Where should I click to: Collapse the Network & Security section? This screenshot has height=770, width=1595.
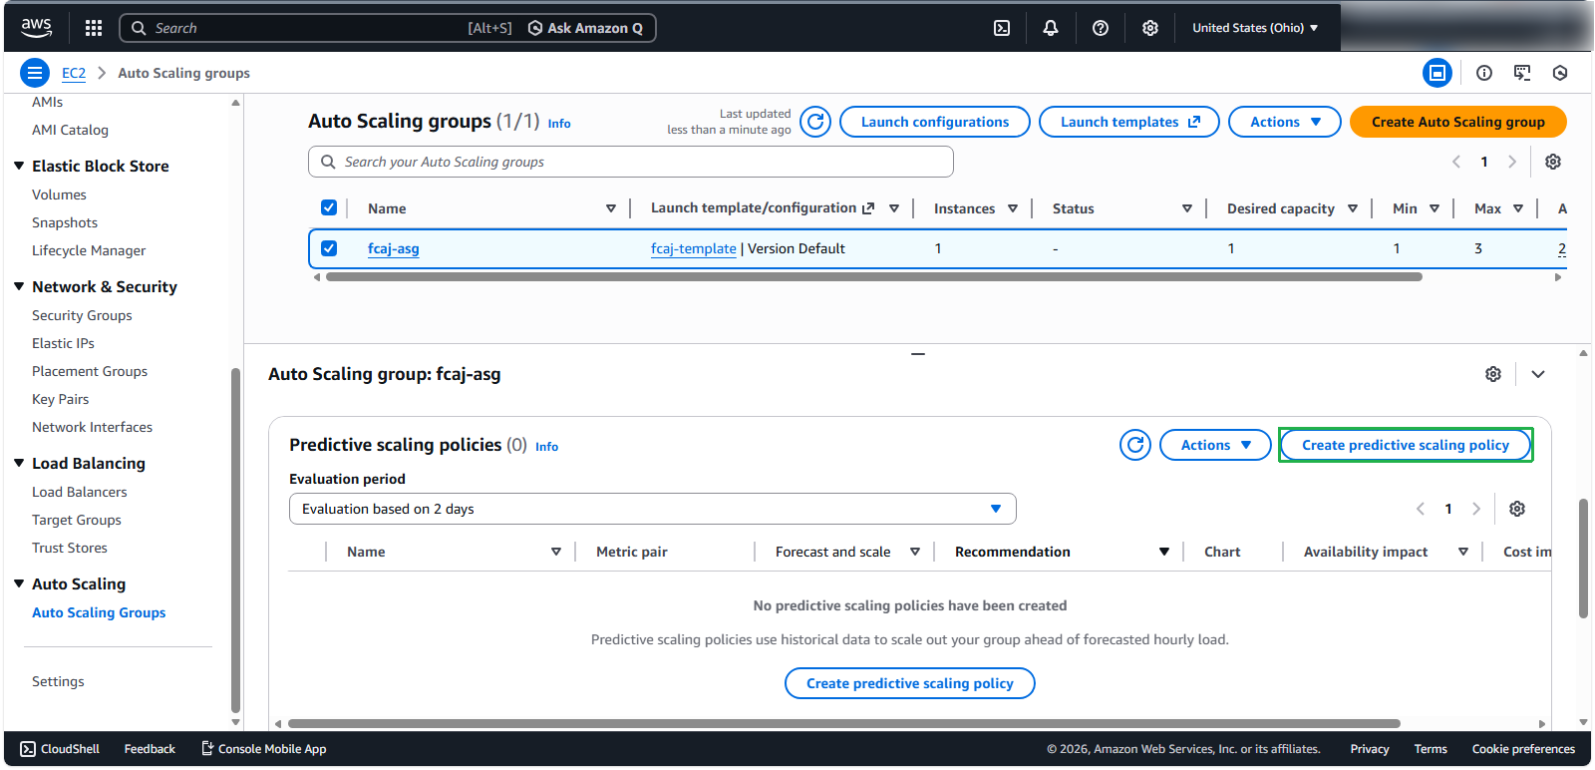pos(19,286)
